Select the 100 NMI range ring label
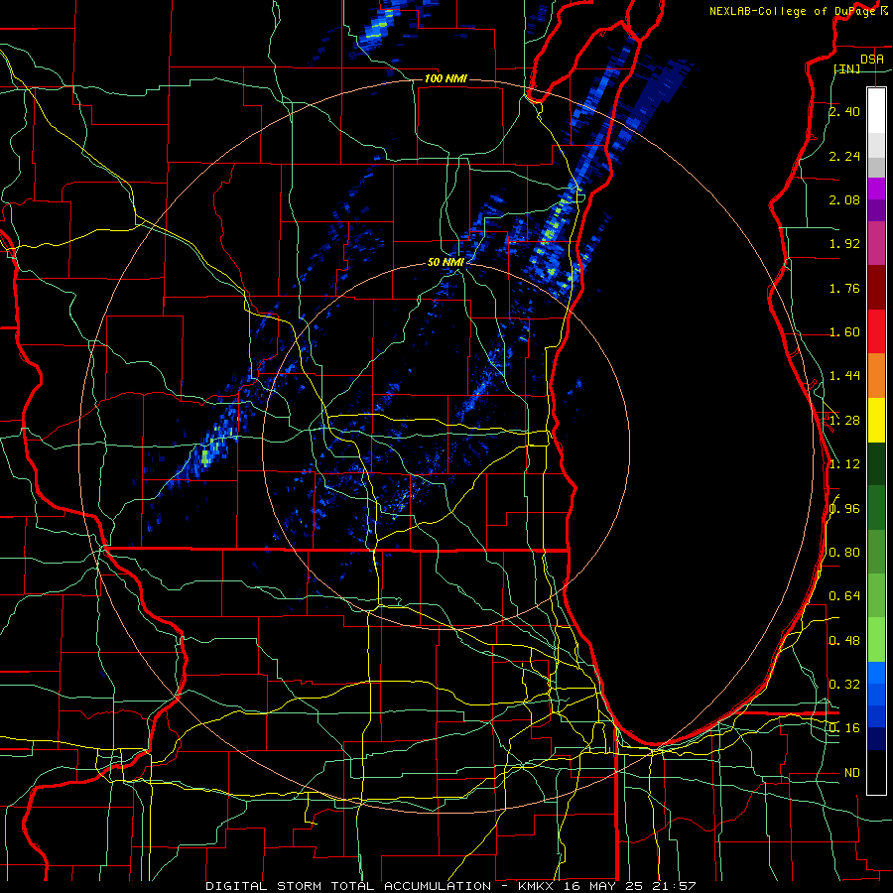The width and height of the screenshot is (893, 893). 446,78
